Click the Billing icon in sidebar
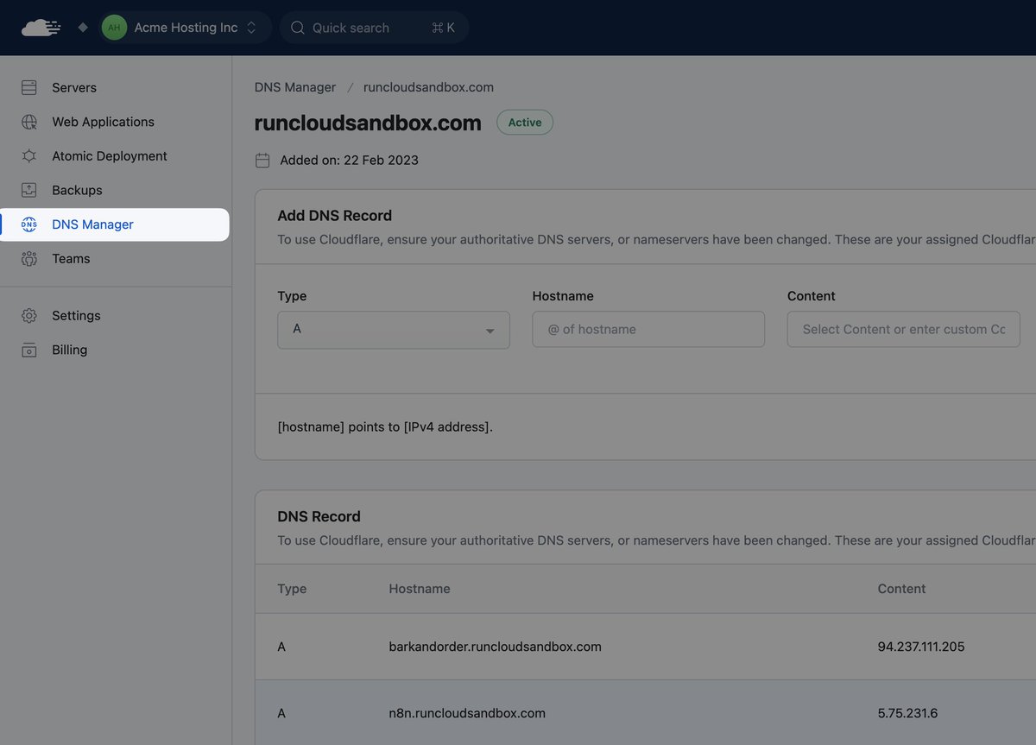The width and height of the screenshot is (1036, 745). coord(29,350)
